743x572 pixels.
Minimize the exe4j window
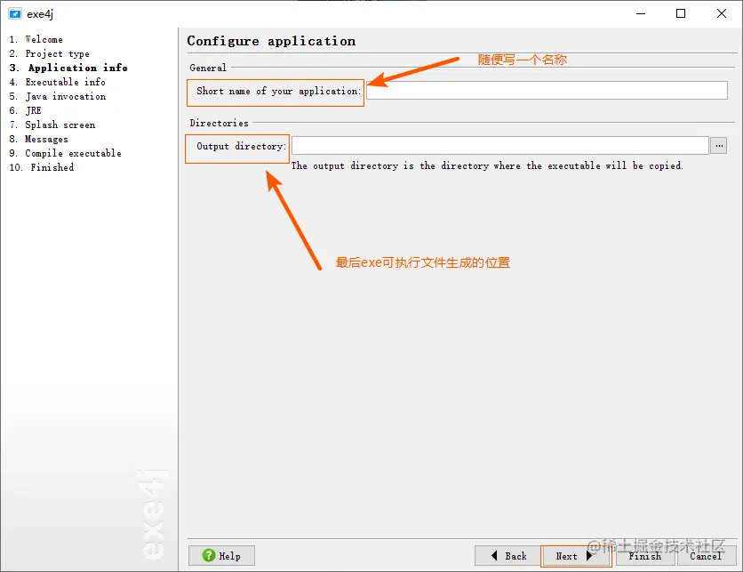click(x=641, y=13)
